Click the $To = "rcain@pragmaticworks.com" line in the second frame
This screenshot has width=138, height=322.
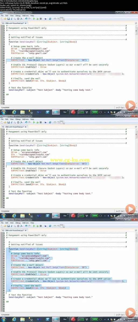coord(30,155)
